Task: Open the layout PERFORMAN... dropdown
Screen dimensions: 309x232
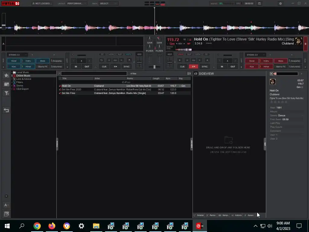Action: 77,3
